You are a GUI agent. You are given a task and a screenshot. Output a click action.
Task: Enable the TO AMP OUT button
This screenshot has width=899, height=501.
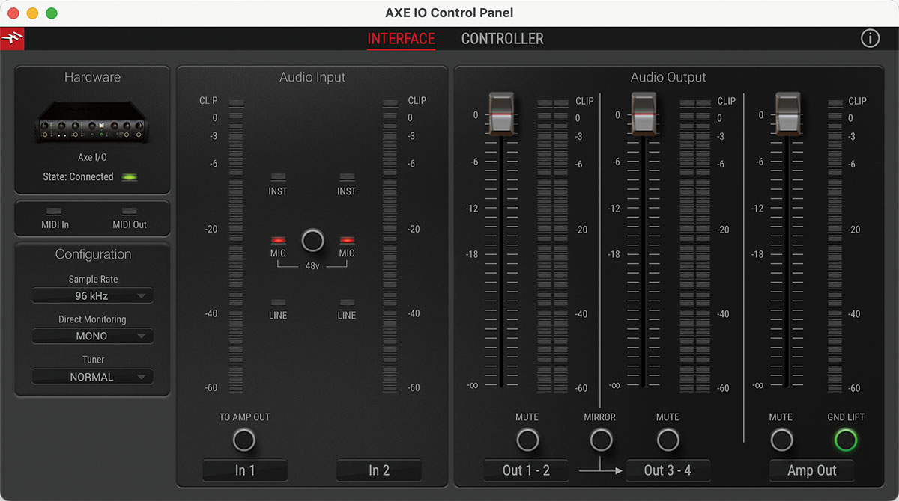click(244, 440)
